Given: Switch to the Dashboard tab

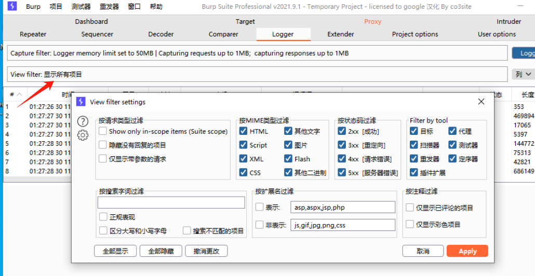Looking at the screenshot, I should click(91, 21).
